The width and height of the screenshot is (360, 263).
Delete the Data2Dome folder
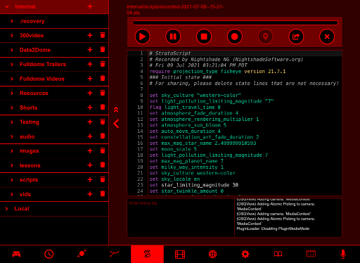tap(103, 49)
